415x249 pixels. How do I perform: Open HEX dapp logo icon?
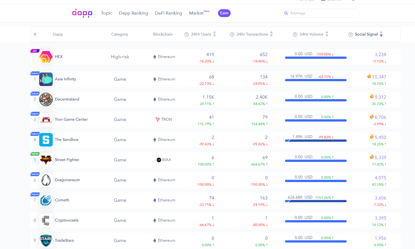(46, 57)
